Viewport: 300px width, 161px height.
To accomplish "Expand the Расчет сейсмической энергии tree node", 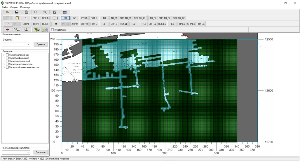I will point(4,67).
